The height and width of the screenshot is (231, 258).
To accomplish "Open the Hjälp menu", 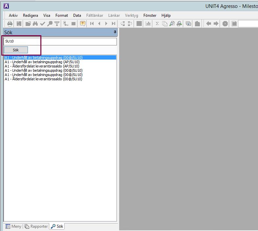I will coord(166,15).
